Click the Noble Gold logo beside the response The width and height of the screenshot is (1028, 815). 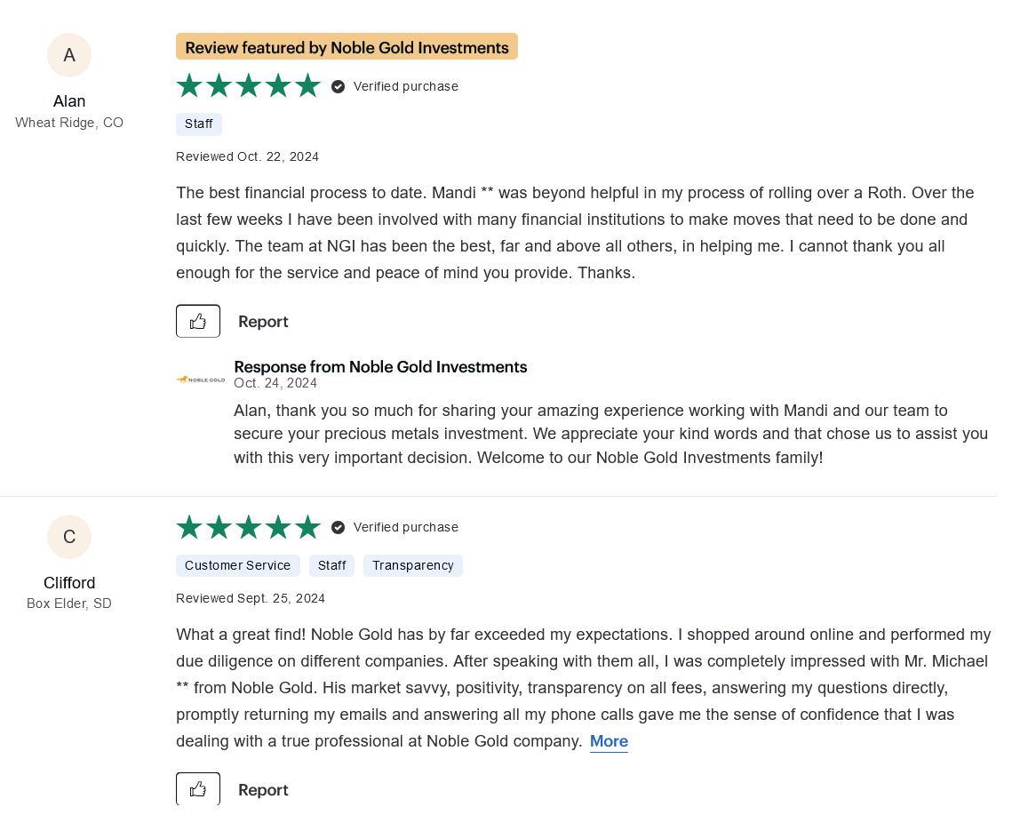click(201, 380)
